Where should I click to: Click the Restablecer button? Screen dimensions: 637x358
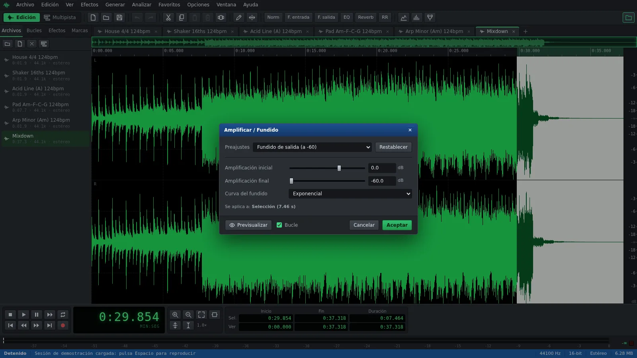click(x=393, y=147)
